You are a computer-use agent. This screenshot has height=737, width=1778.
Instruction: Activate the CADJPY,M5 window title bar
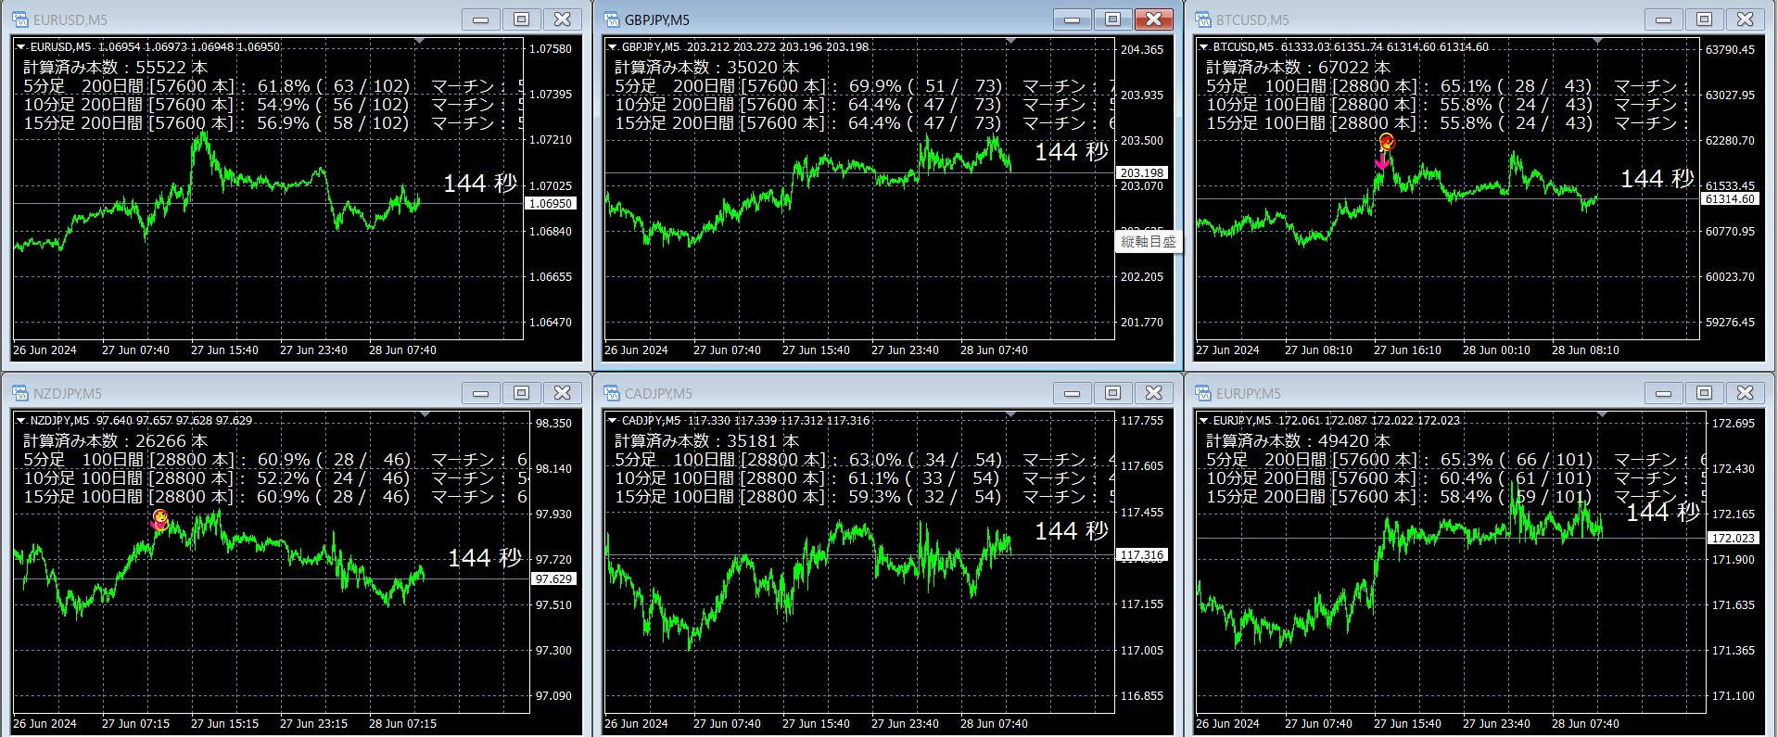(x=834, y=393)
